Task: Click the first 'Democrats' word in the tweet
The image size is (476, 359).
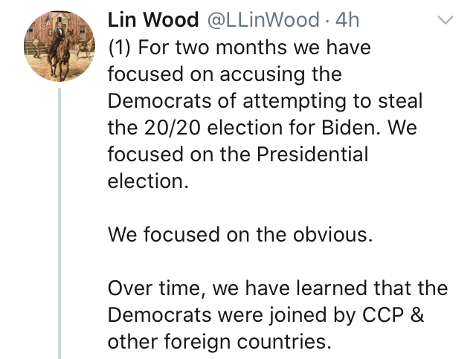Action: click(x=159, y=101)
